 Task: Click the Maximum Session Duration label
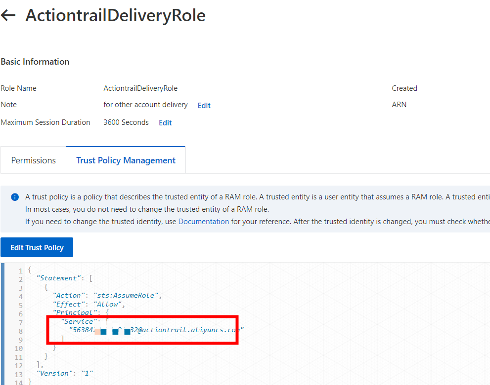(x=45, y=122)
